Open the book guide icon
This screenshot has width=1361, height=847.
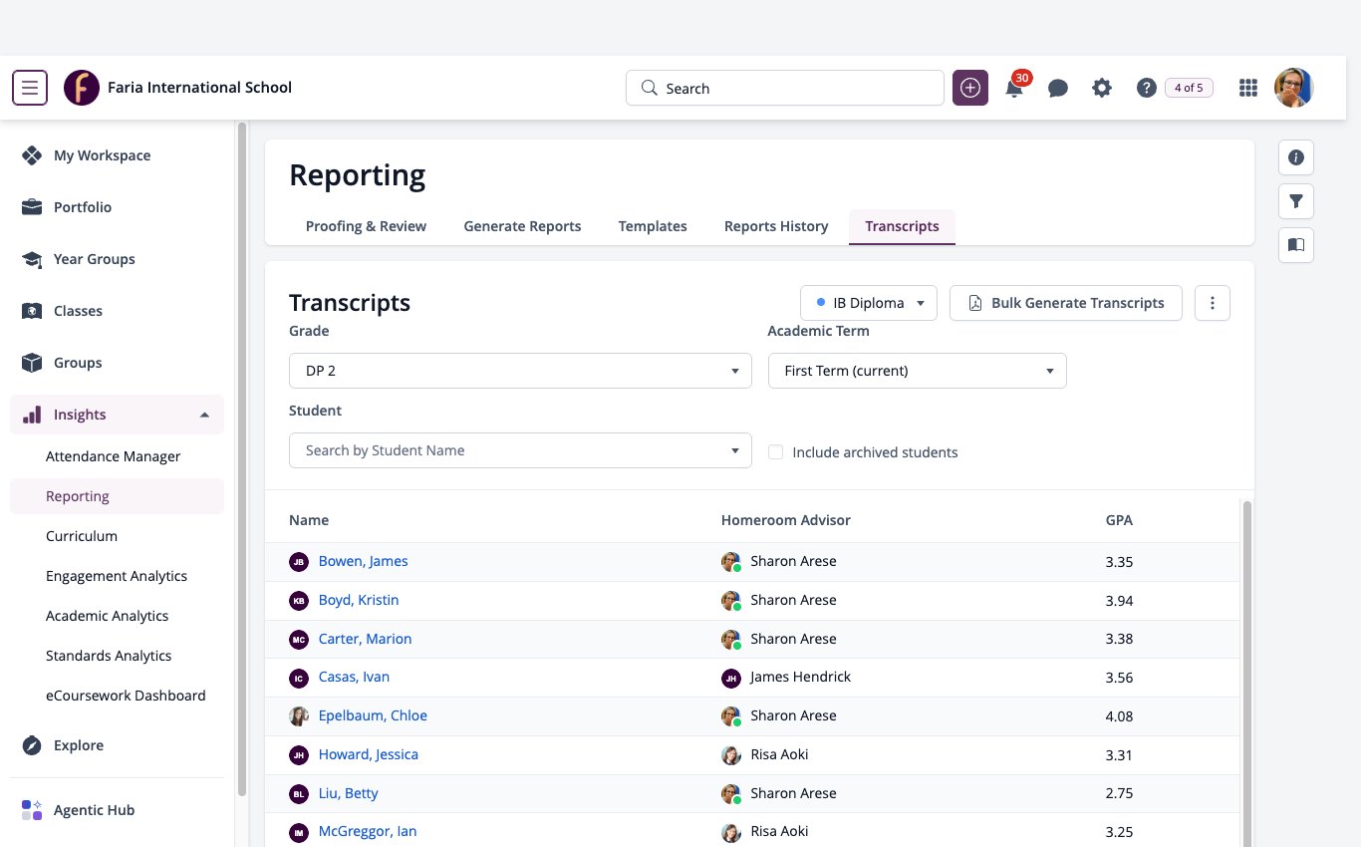click(1296, 244)
